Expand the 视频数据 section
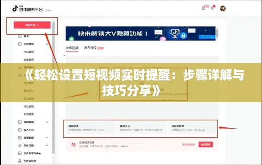262x165 pixels. tap(47, 122)
